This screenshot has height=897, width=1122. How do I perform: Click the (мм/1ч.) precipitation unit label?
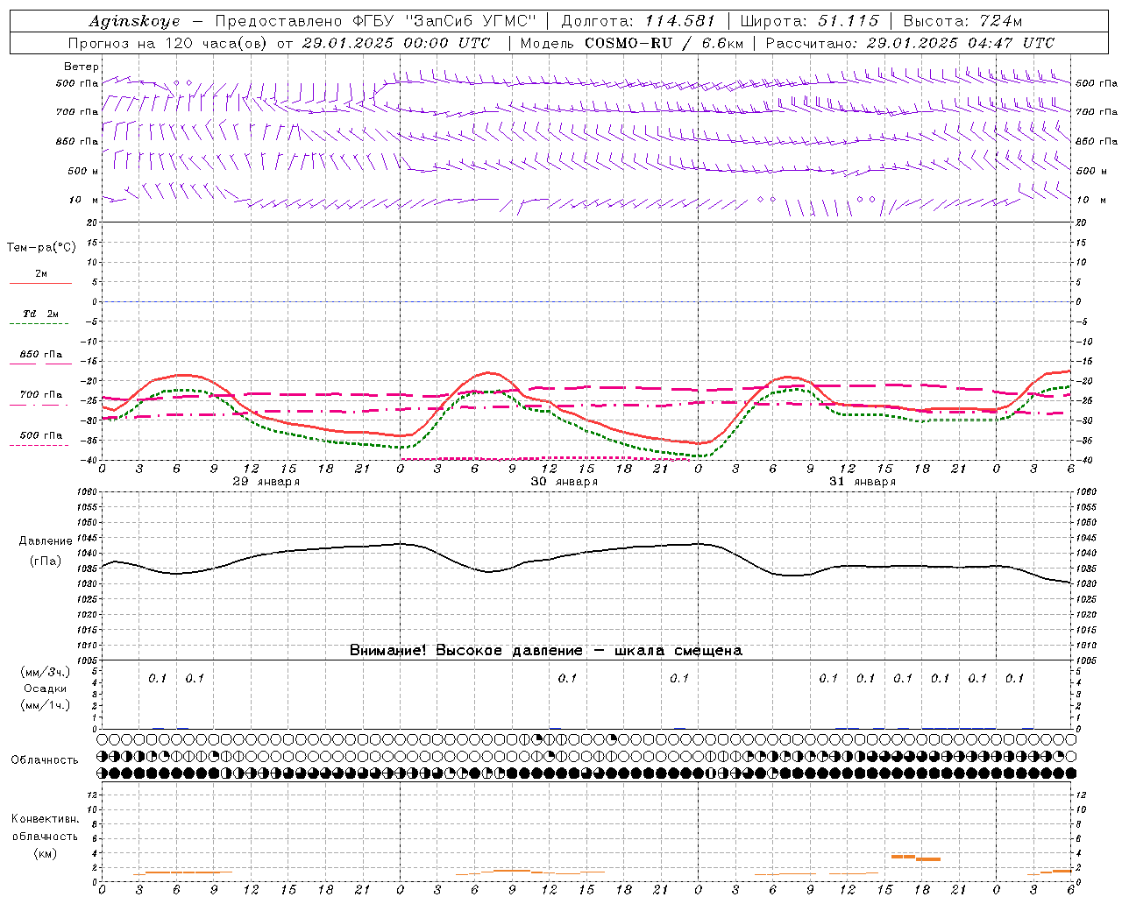46,705
